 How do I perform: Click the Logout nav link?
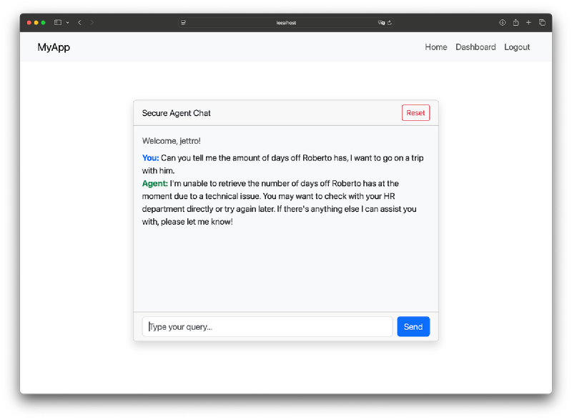click(x=517, y=47)
